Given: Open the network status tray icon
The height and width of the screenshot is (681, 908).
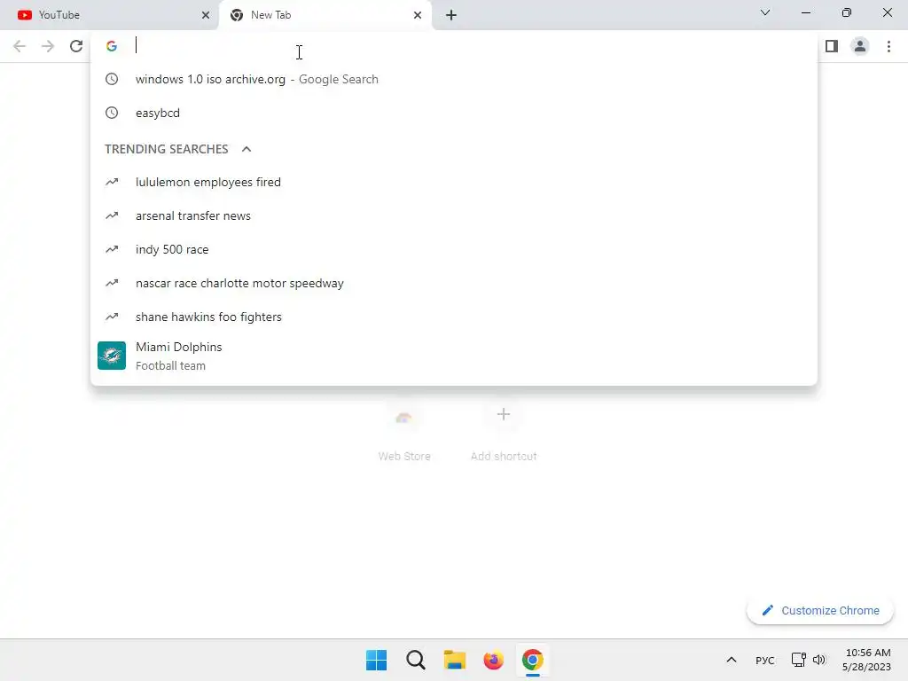Looking at the screenshot, I should point(799,660).
